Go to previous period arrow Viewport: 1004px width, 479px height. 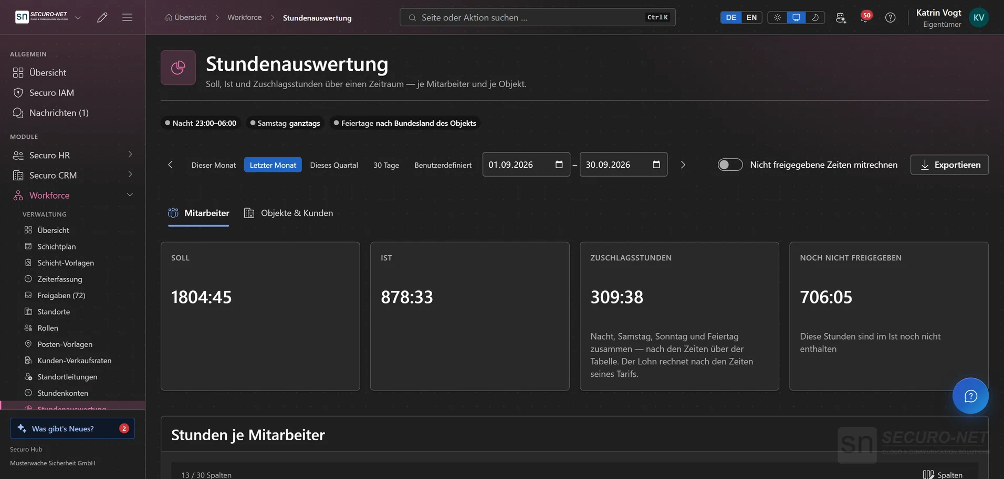coord(170,165)
